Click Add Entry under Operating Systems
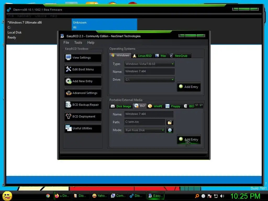The width and height of the screenshot is (268, 201). tap(189, 87)
